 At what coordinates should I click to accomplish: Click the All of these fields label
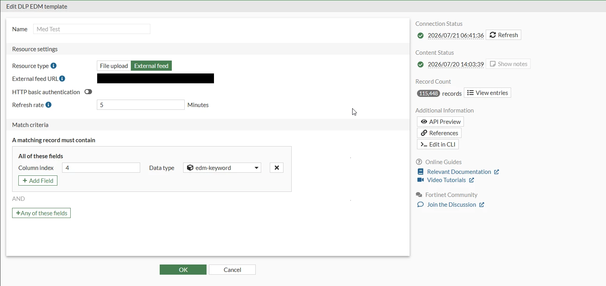pyautogui.click(x=41, y=156)
